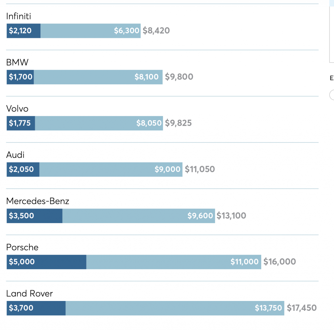Click Mercedes-Benz light $9,600 bar segment

tap(139, 216)
